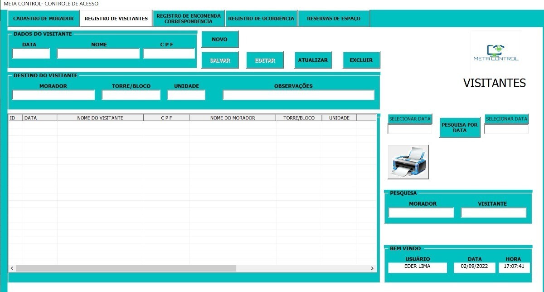
Task: Go to Reservas de Espaço tab
Action: tap(334, 19)
